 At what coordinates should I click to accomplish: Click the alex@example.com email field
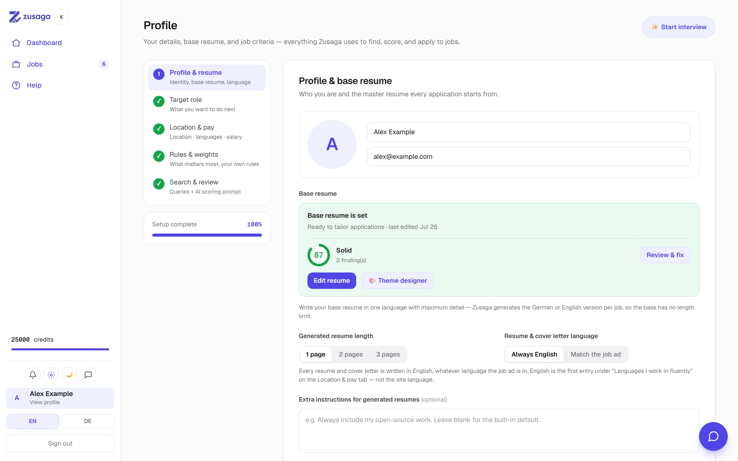coord(528,157)
